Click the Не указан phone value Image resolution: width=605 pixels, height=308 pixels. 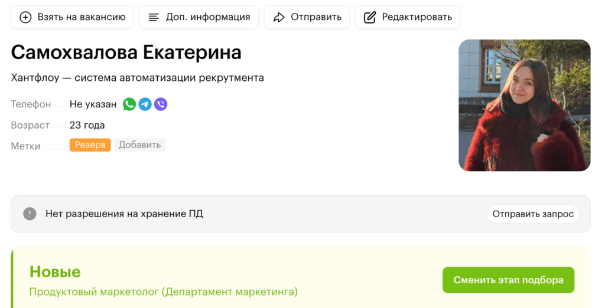click(x=93, y=104)
